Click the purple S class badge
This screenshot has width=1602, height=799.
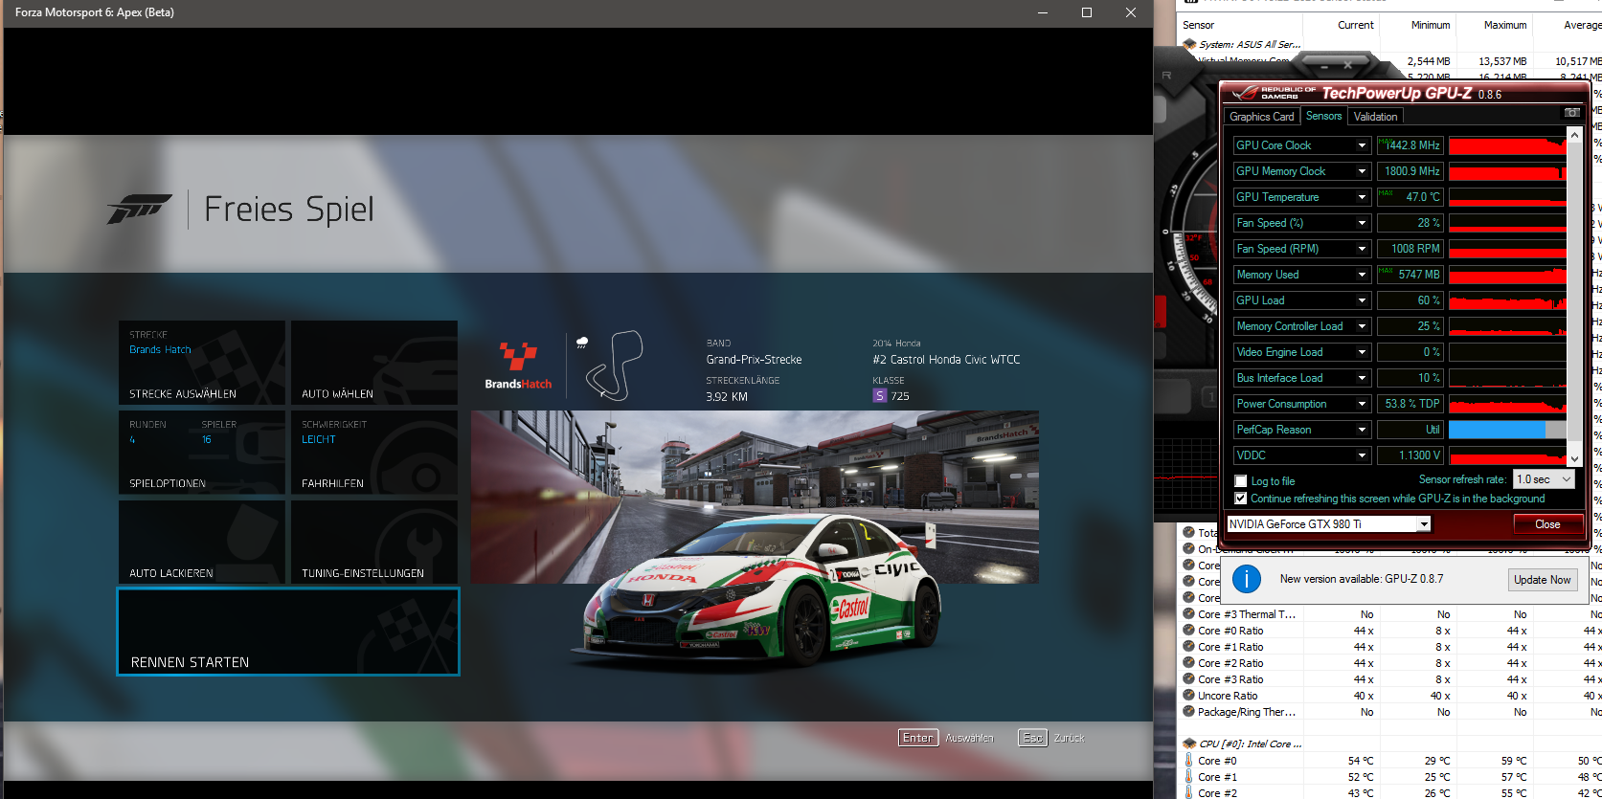click(879, 395)
